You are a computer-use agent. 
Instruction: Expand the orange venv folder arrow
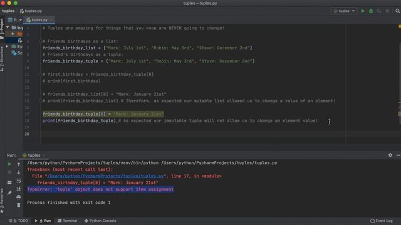13,34
